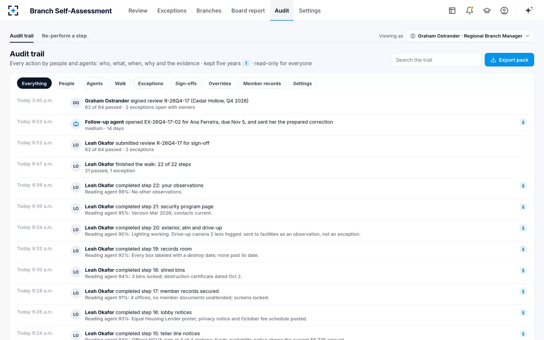Click the Branch Self-Assessment logo icon
544x340 pixels.
point(13,11)
